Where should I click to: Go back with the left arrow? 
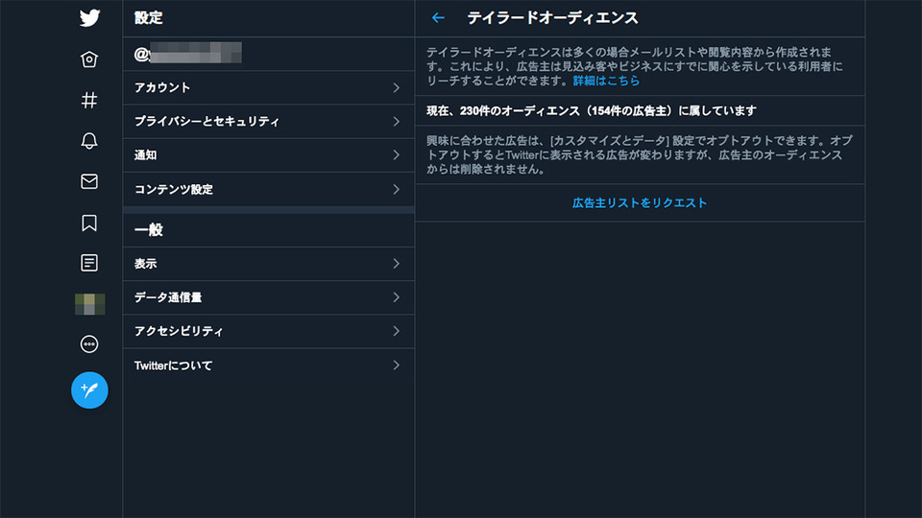pos(438,18)
